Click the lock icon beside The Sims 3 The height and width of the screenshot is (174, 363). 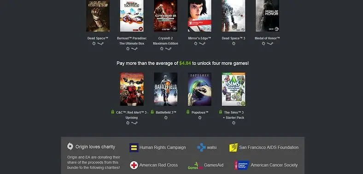point(220,112)
